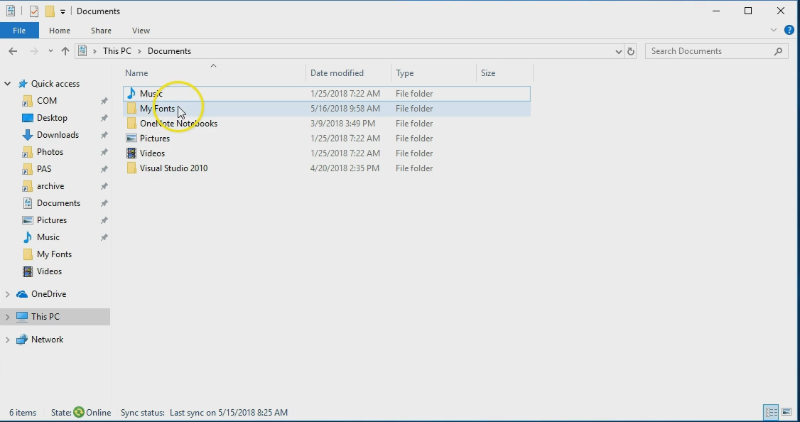Switch to the View ribbon tab
Image resolution: width=800 pixels, height=422 pixels.
point(141,31)
